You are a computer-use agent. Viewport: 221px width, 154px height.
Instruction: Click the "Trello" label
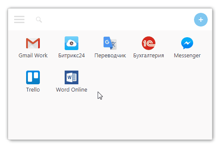pos(33,90)
